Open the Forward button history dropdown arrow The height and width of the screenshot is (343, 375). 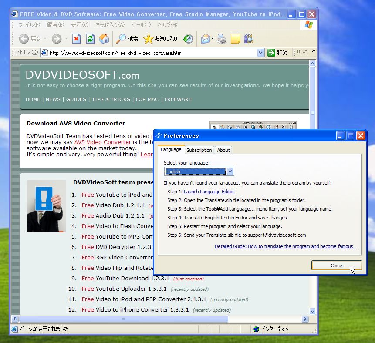coord(66,39)
